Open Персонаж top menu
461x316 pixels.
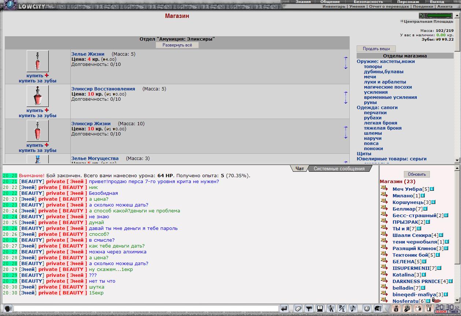(x=408, y=2)
